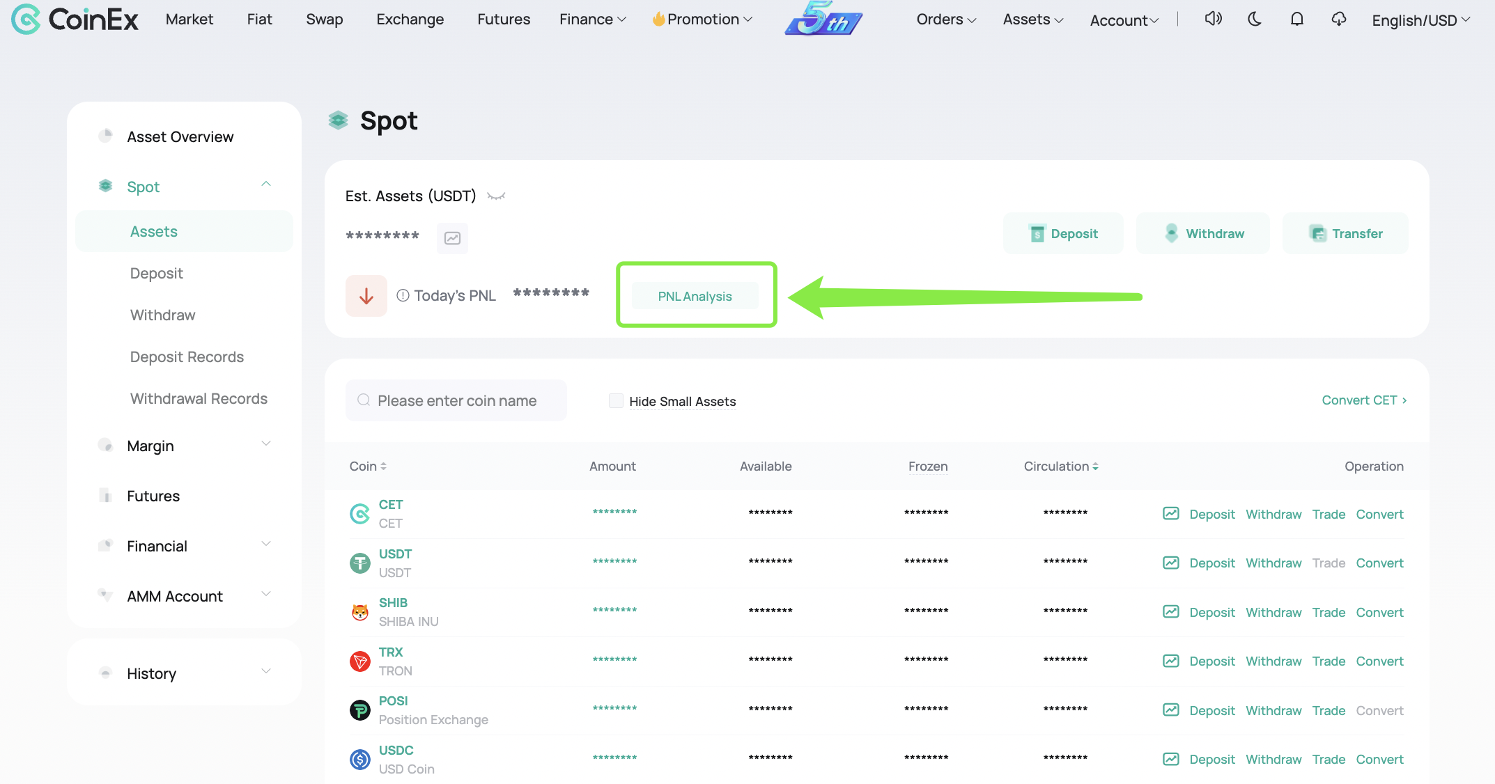The width and height of the screenshot is (1495, 784).
Task: Open chart icon in POSI row
Action: click(x=1171, y=710)
